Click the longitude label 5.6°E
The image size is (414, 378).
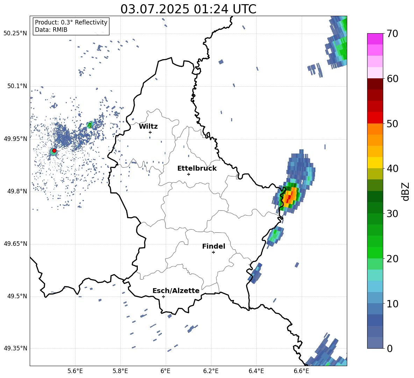tap(75, 371)
